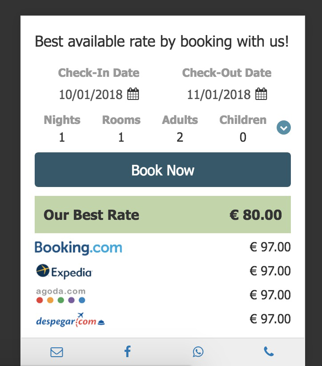Change the Adults value
The height and width of the screenshot is (366, 322).
180,137
